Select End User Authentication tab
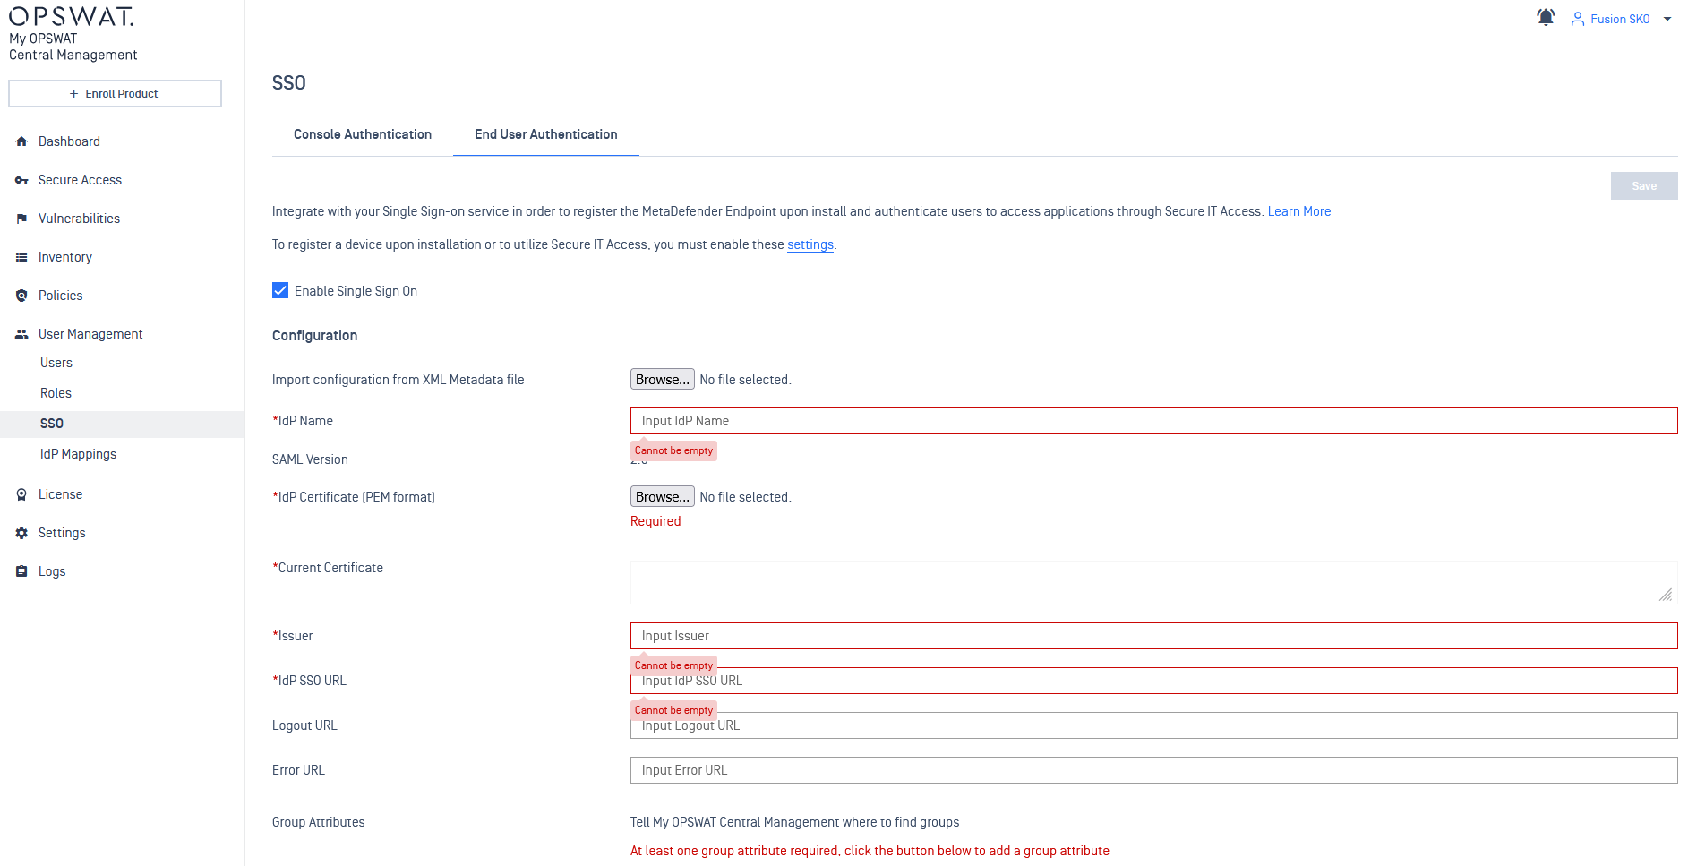 tap(546, 134)
